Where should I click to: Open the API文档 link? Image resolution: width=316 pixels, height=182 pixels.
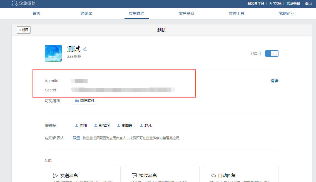tap(275, 3)
